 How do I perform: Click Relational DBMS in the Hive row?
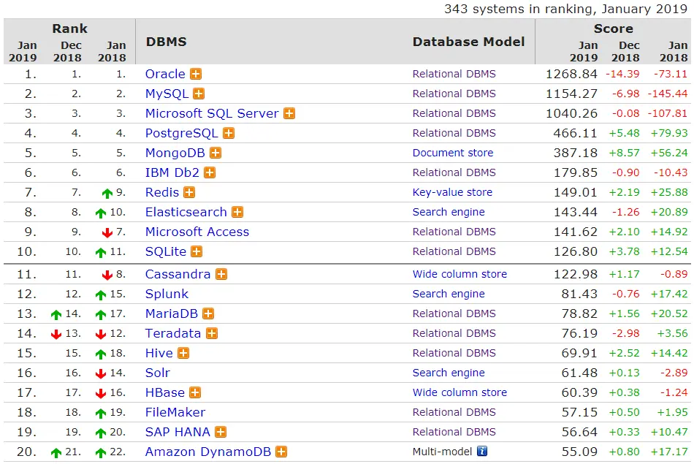click(x=454, y=354)
